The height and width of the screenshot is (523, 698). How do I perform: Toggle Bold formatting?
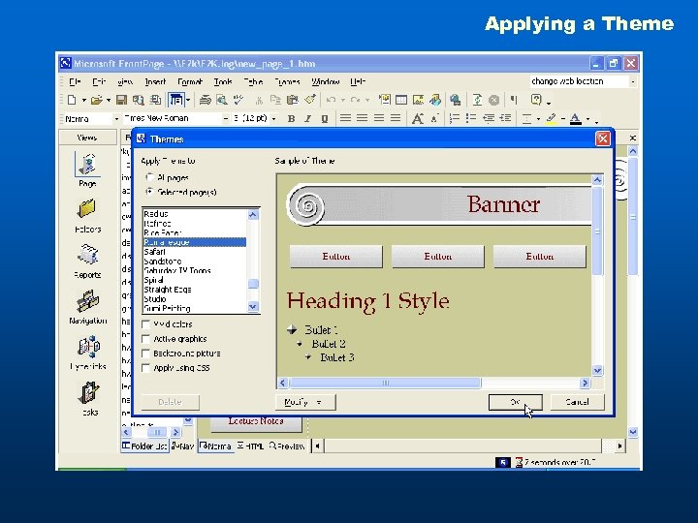[291, 119]
